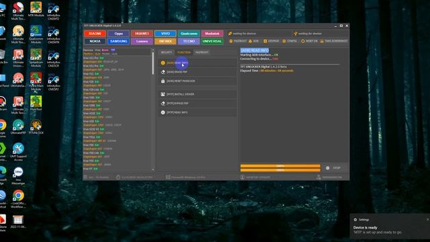Click the left 'waiting for device' status
The width and height of the screenshot is (430, 242).
point(244,34)
